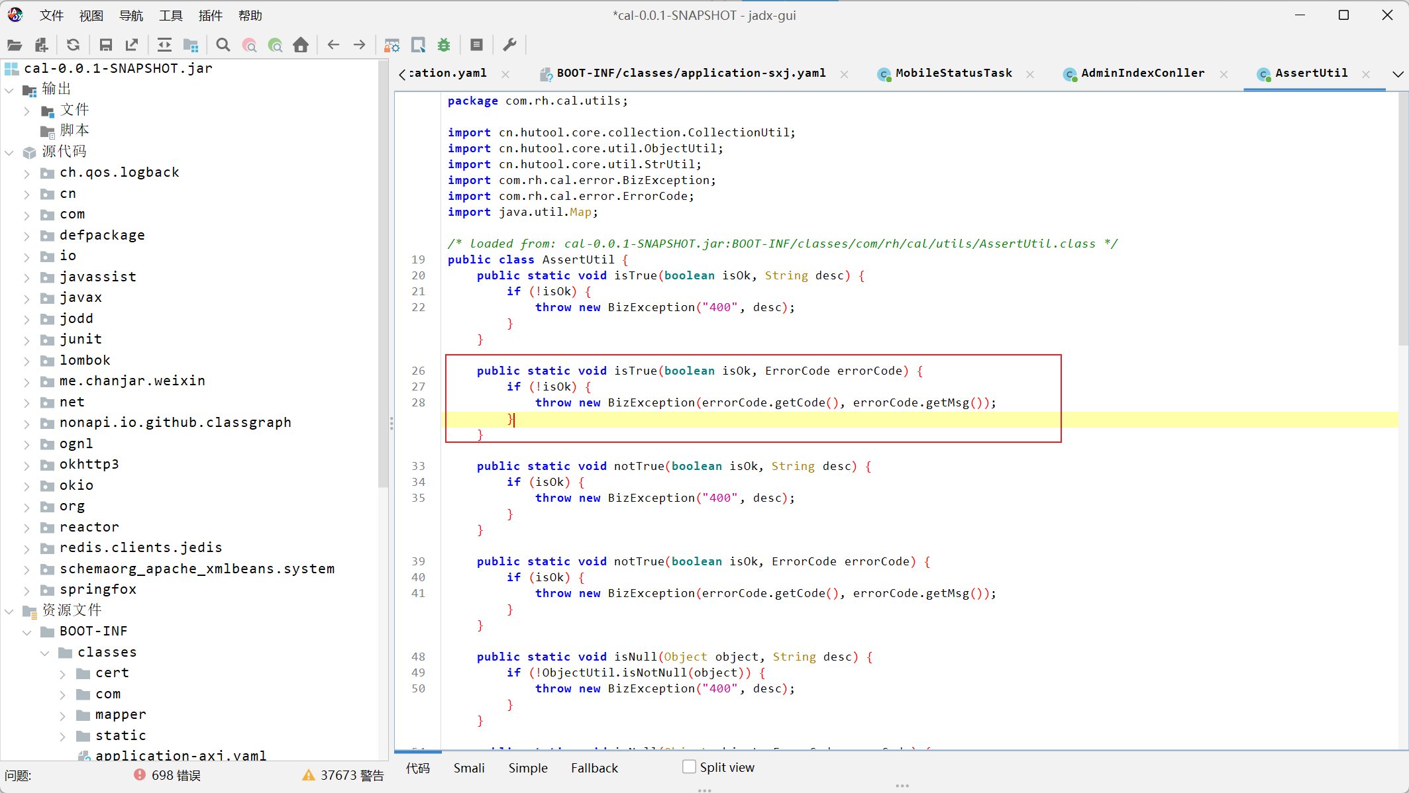Open text search magnifier icon

223,45
